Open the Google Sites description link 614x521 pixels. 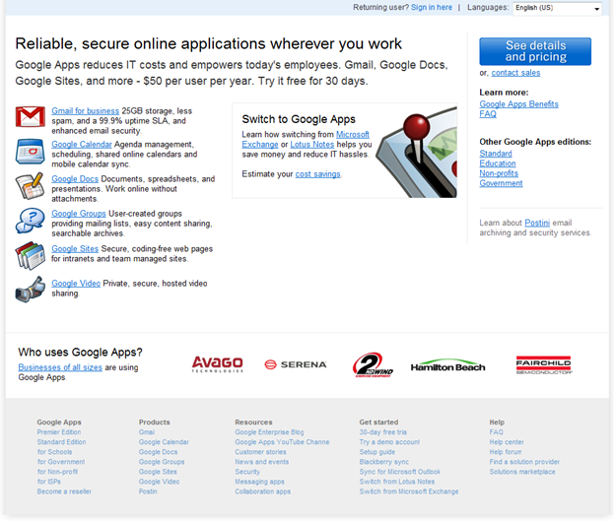tap(75, 249)
